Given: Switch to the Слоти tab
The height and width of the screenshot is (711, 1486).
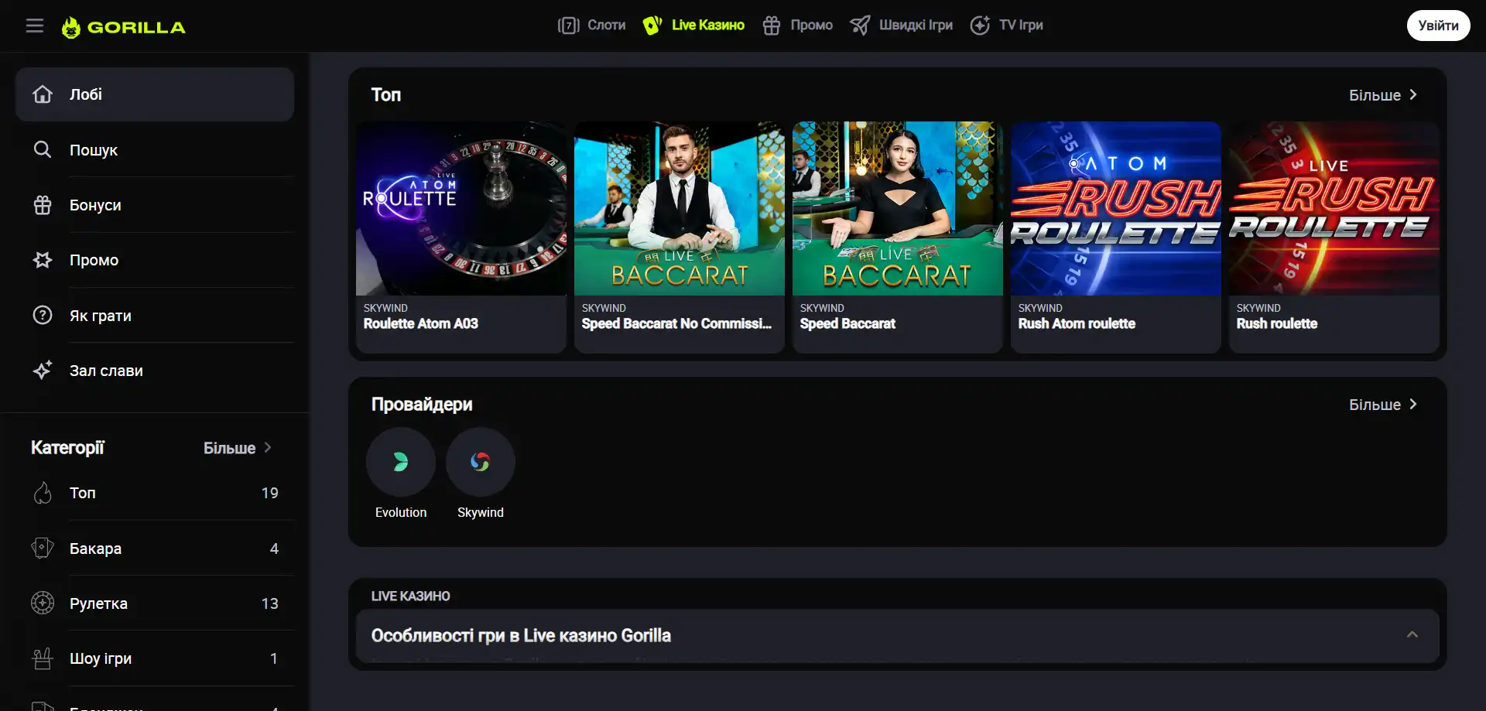Looking at the screenshot, I should pos(592,26).
